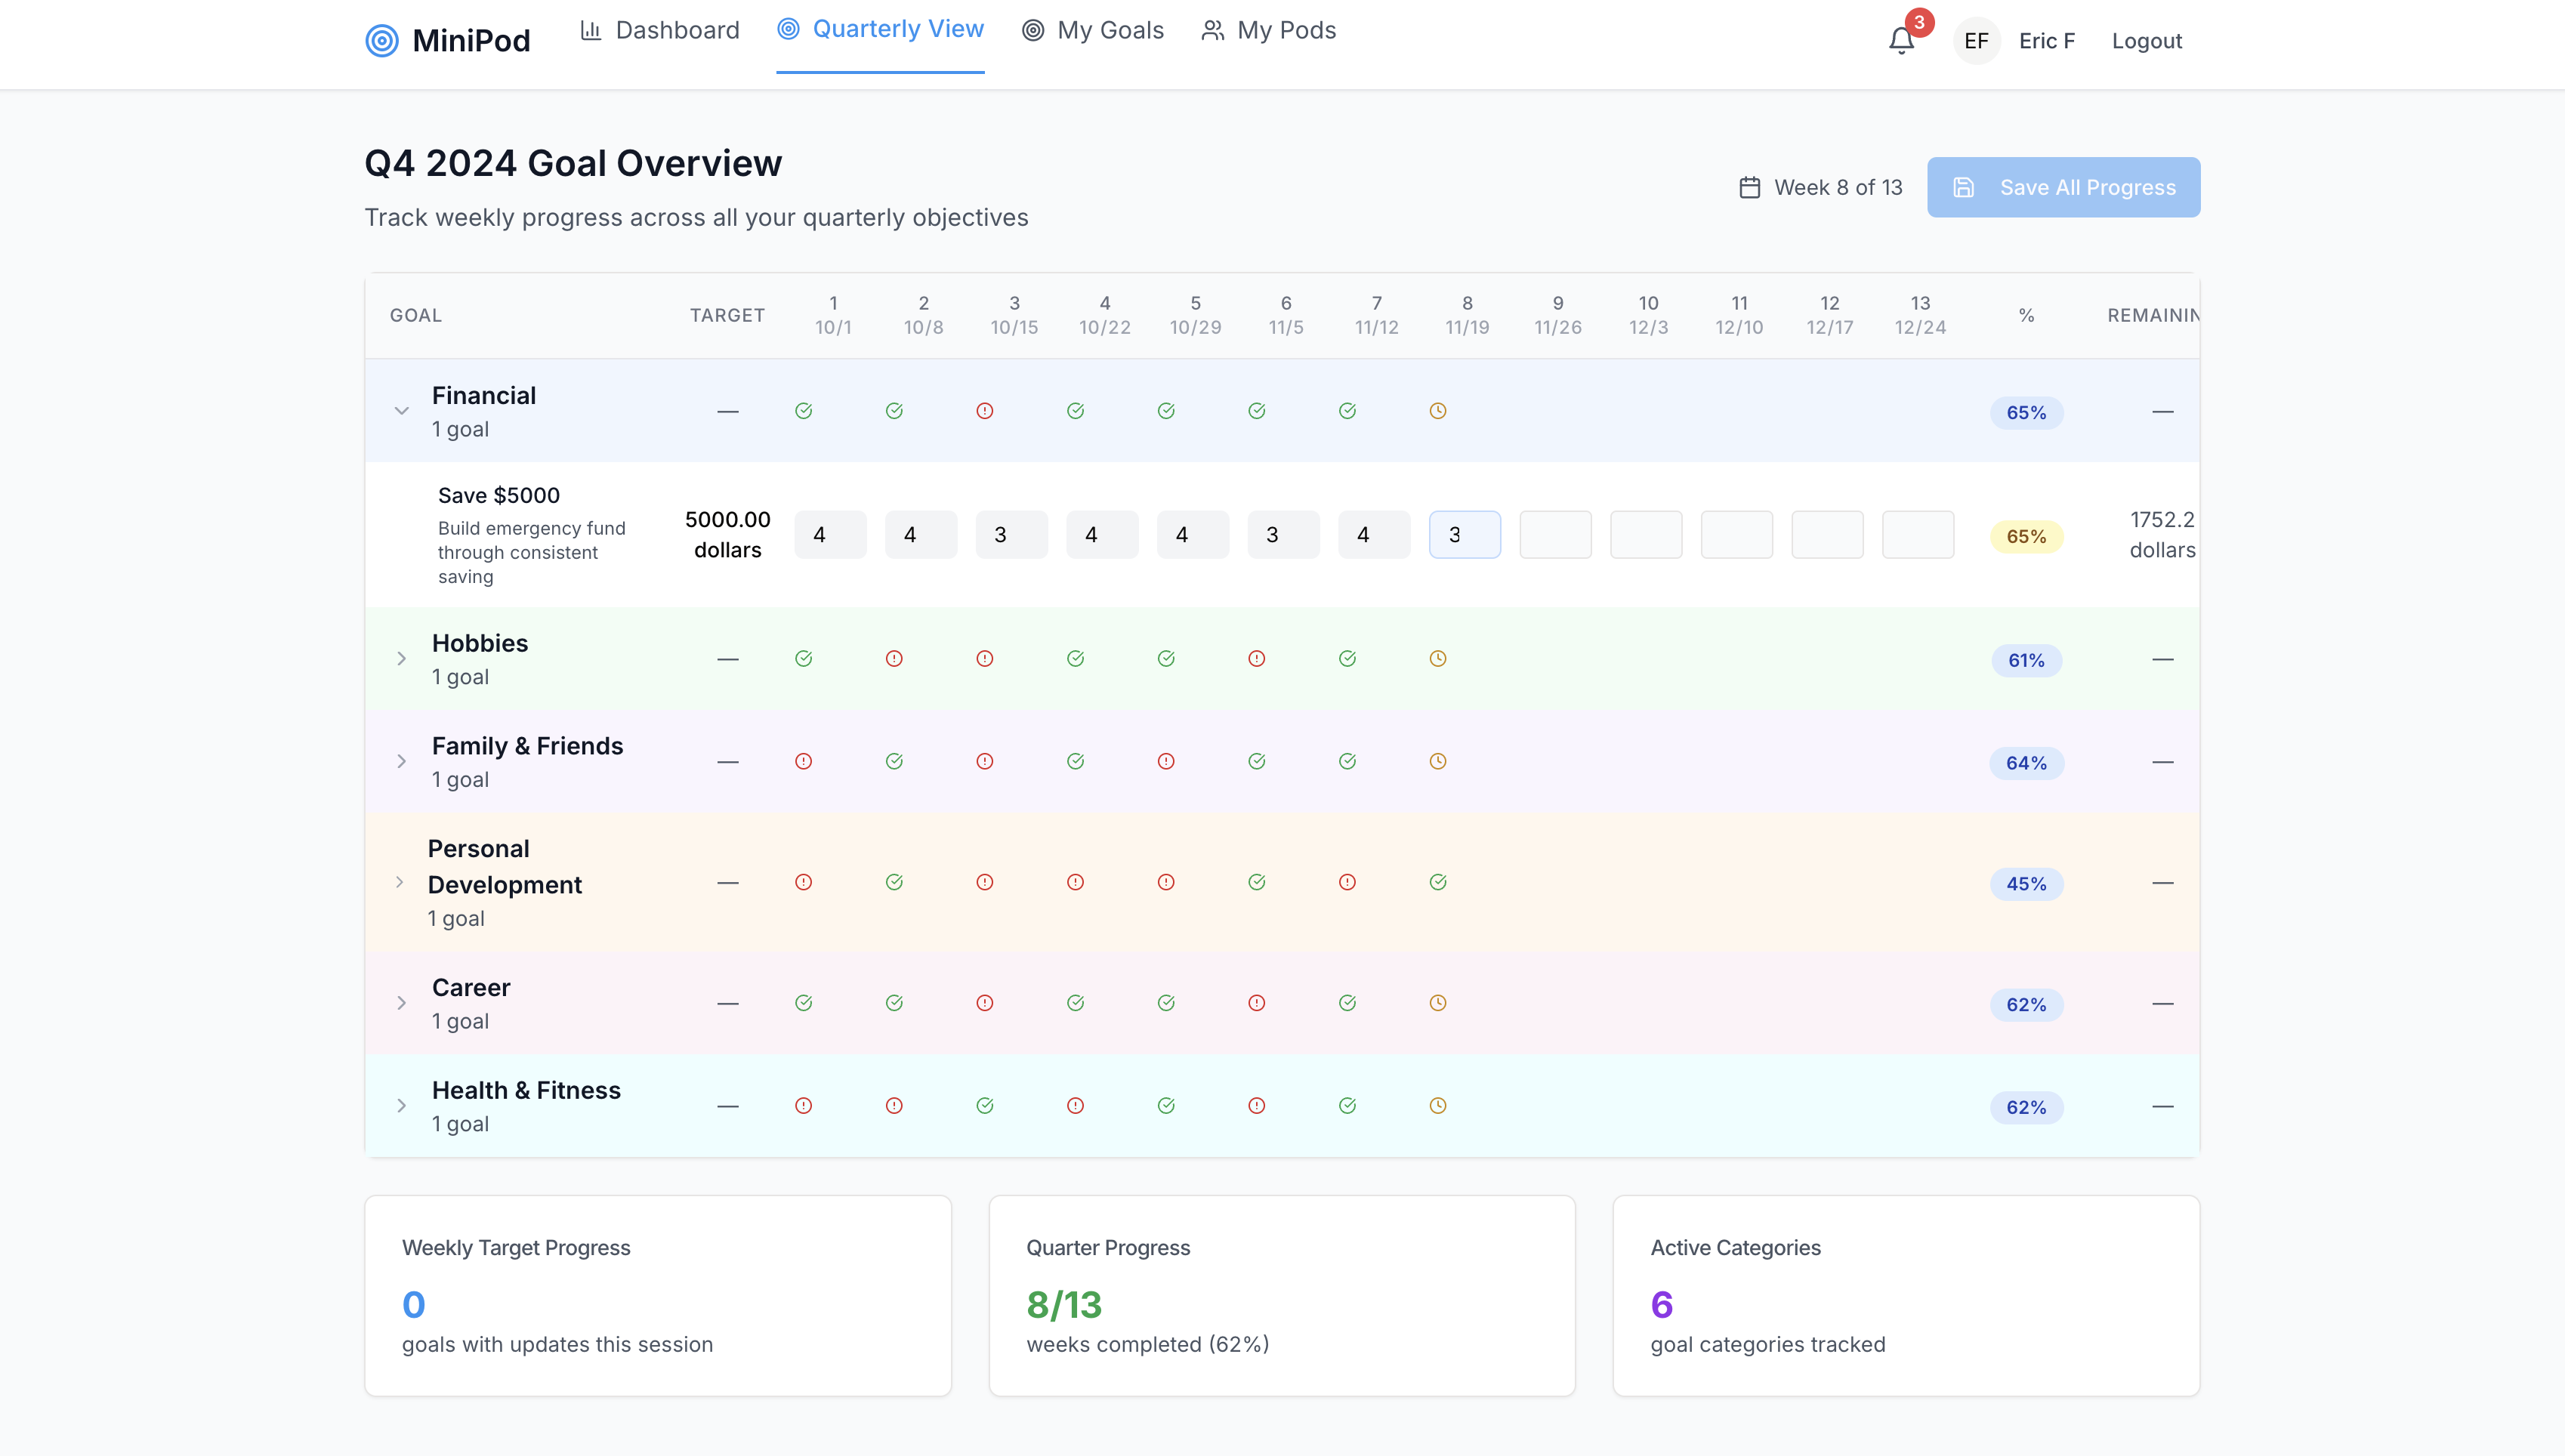Image resolution: width=2565 pixels, height=1456 pixels.
Task: Expand the Health & Fitness category
Action: [401, 1106]
